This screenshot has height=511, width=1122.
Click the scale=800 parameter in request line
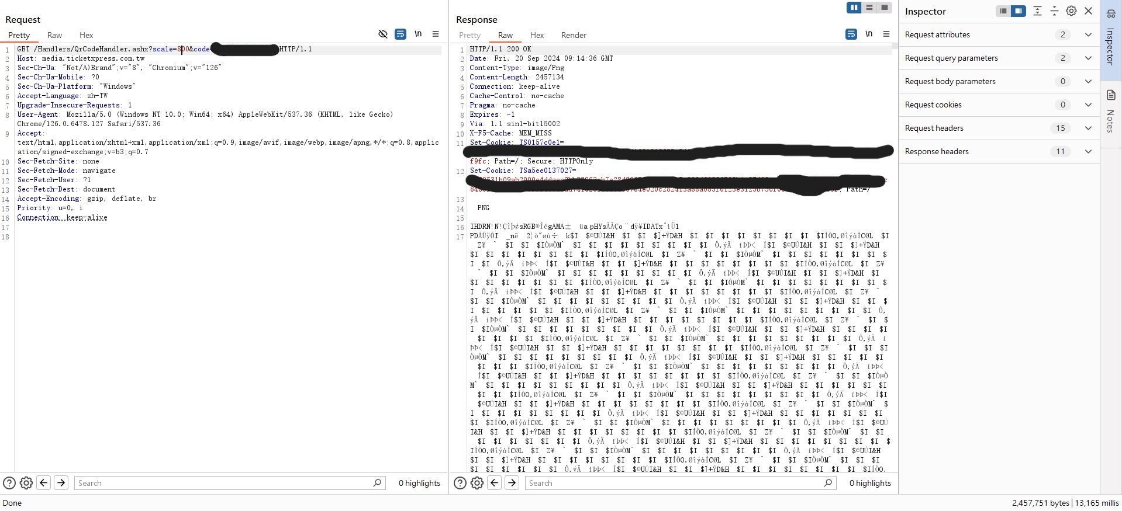coord(171,49)
